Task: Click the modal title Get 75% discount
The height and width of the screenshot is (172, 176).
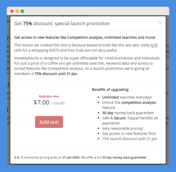Action: (62, 24)
